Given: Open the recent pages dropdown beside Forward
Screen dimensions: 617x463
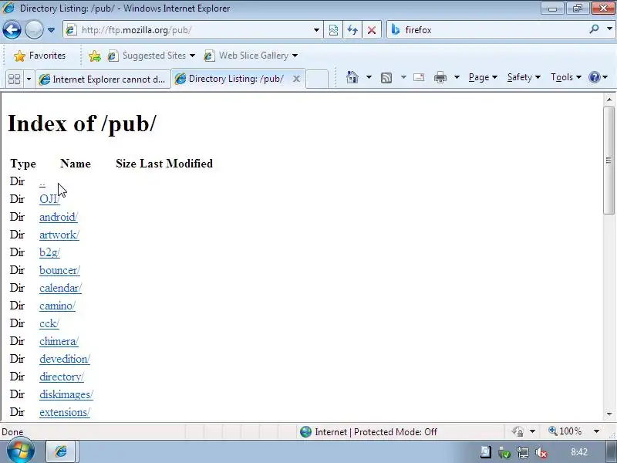Looking at the screenshot, I should (x=51, y=30).
